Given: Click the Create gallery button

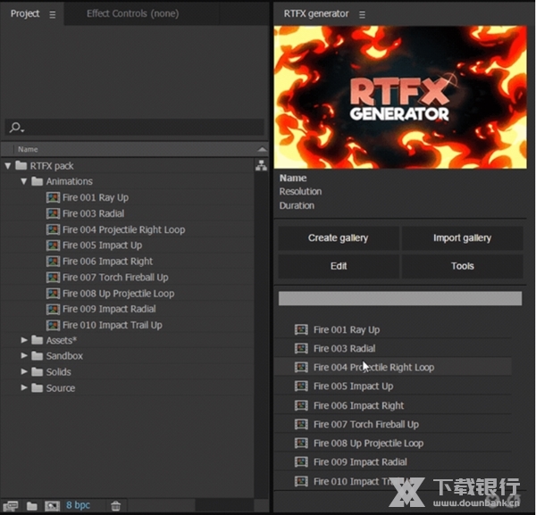Looking at the screenshot, I should pyautogui.click(x=339, y=238).
